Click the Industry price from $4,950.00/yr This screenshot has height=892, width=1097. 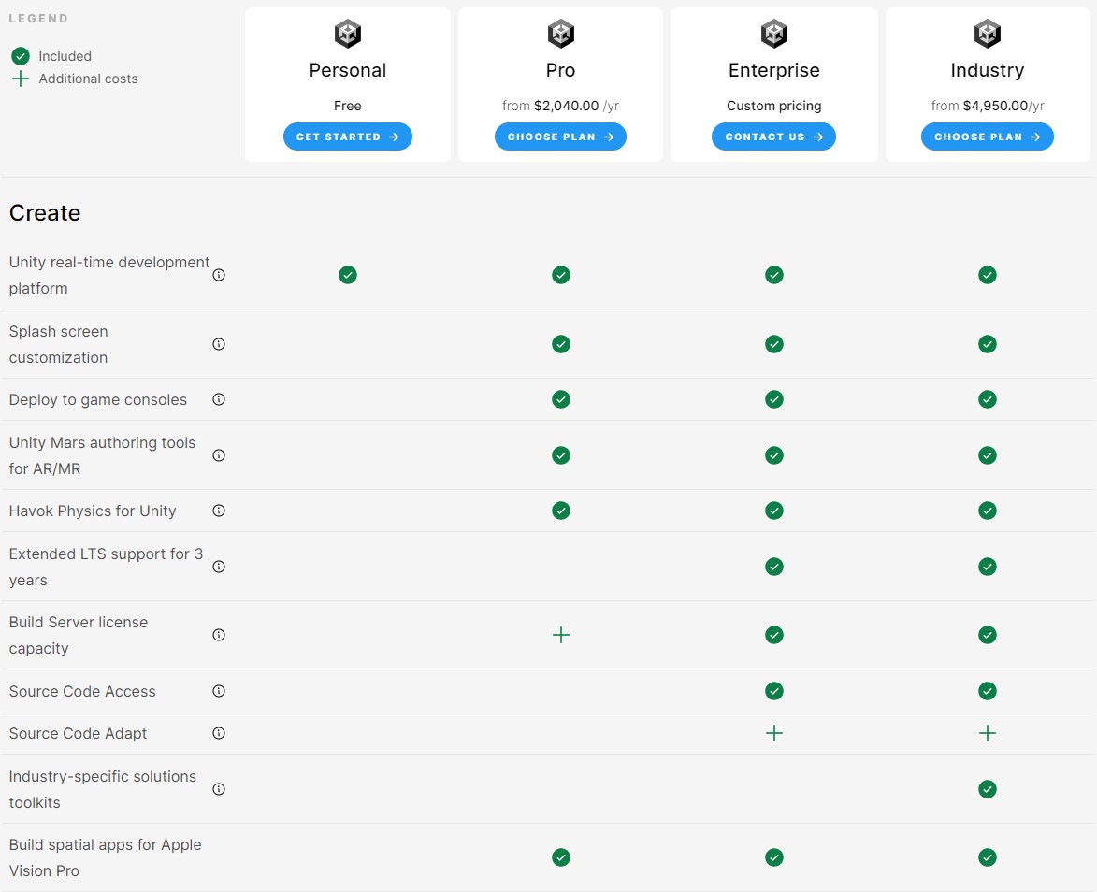[988, 106]
